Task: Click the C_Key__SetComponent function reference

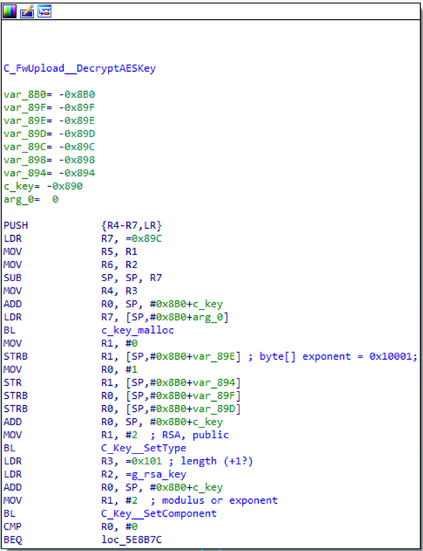Action: click(x=156, y=513)
